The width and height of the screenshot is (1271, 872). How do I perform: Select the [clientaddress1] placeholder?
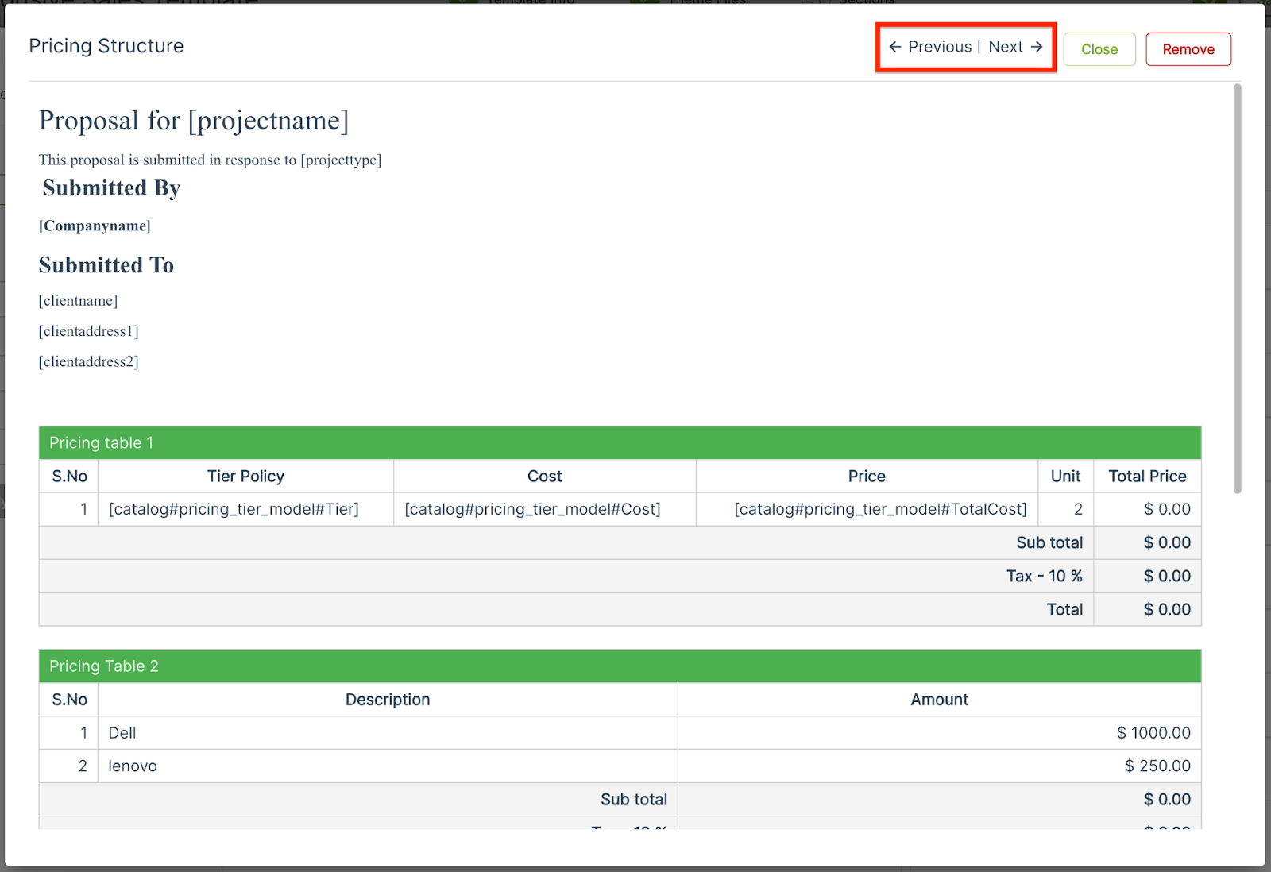(x=89, y=331)
